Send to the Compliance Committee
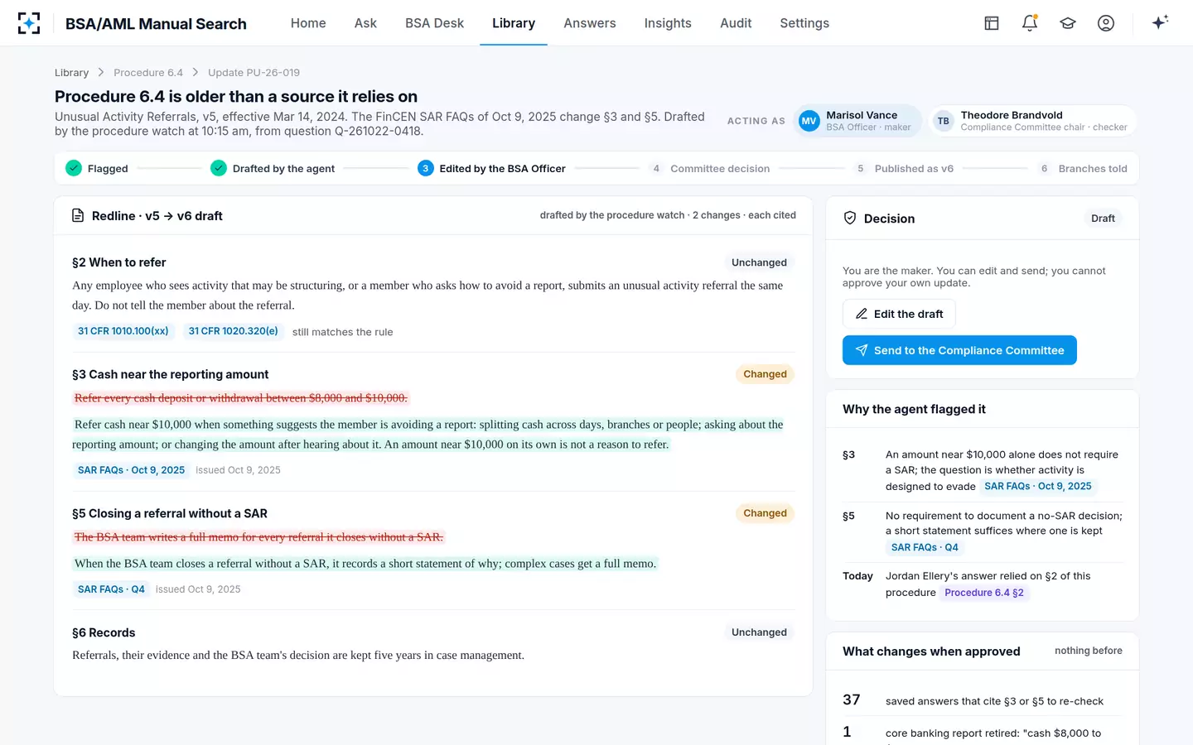The height and width of the screenshot is (745, 1193). (x=959, y=350)
